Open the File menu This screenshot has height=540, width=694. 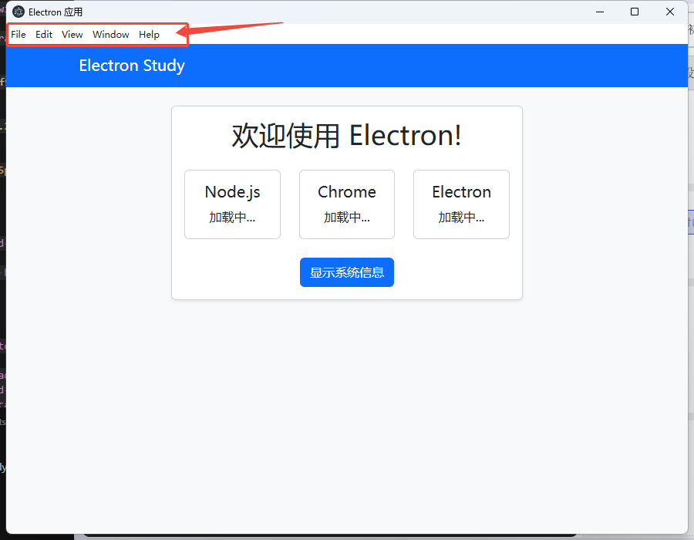click(19, 35)
